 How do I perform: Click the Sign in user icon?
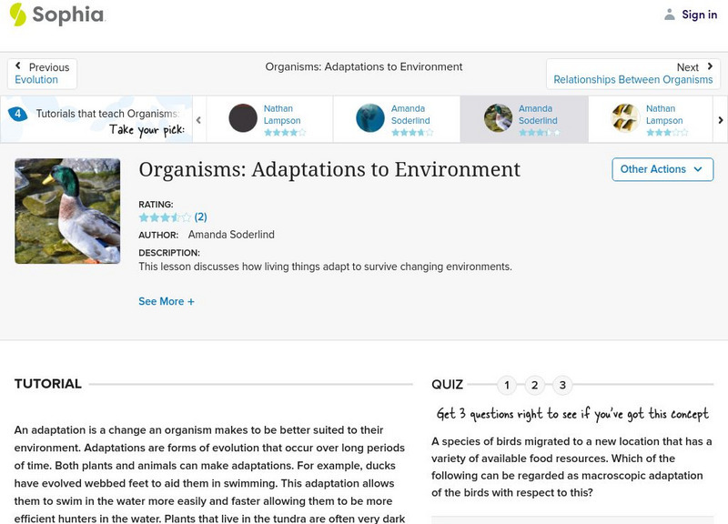point(670,15)
